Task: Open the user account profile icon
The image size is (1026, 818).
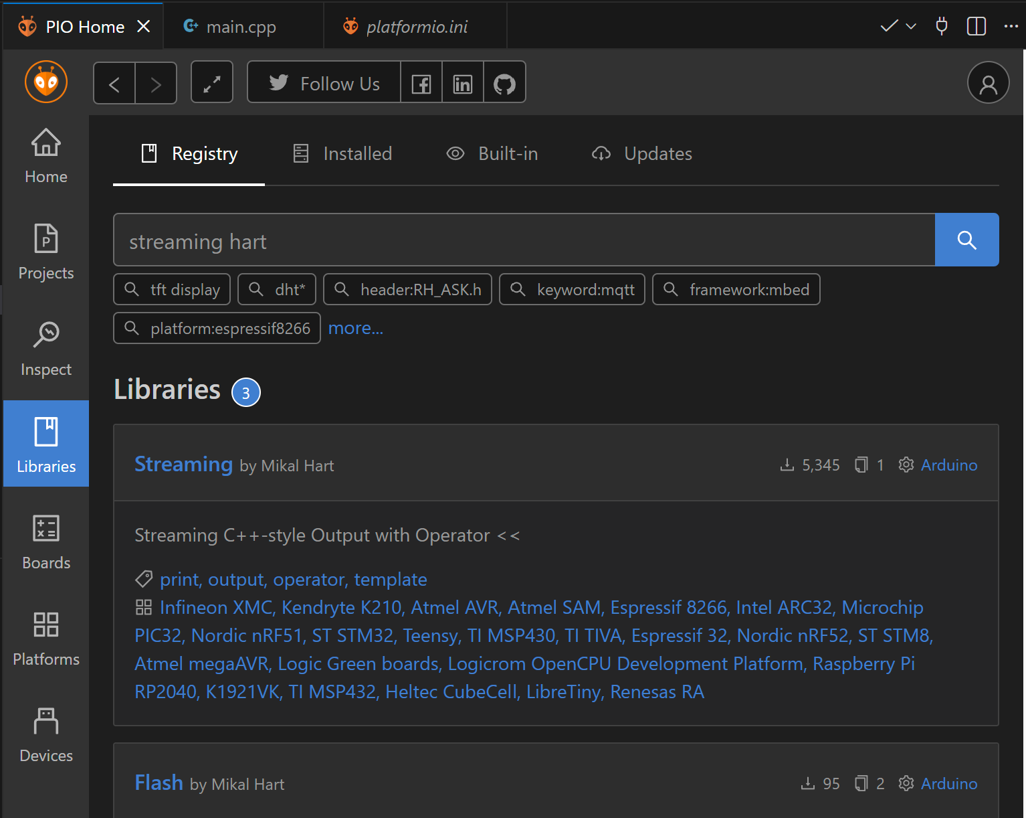Action: (988, 82)
